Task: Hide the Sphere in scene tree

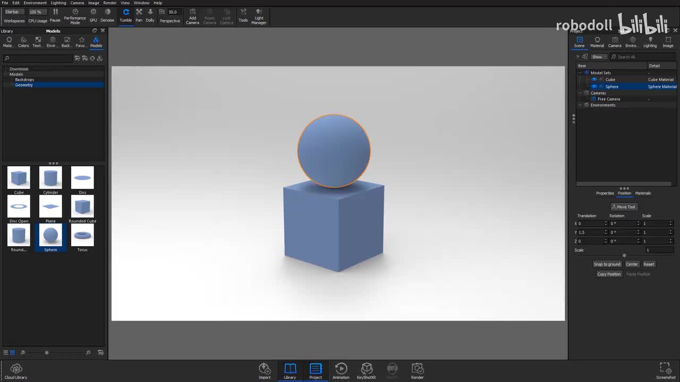Action: tap(594, 86)
